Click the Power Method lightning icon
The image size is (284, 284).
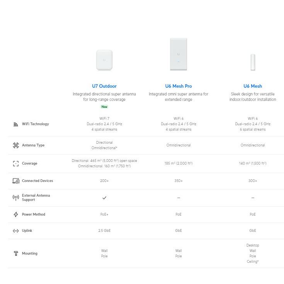(16, 214)
